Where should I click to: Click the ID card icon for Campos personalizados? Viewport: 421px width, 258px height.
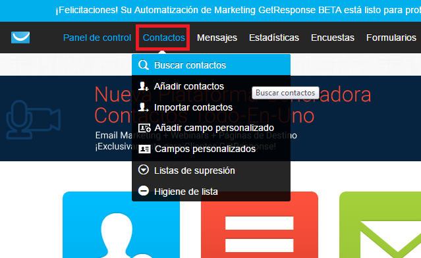(144, 149)
